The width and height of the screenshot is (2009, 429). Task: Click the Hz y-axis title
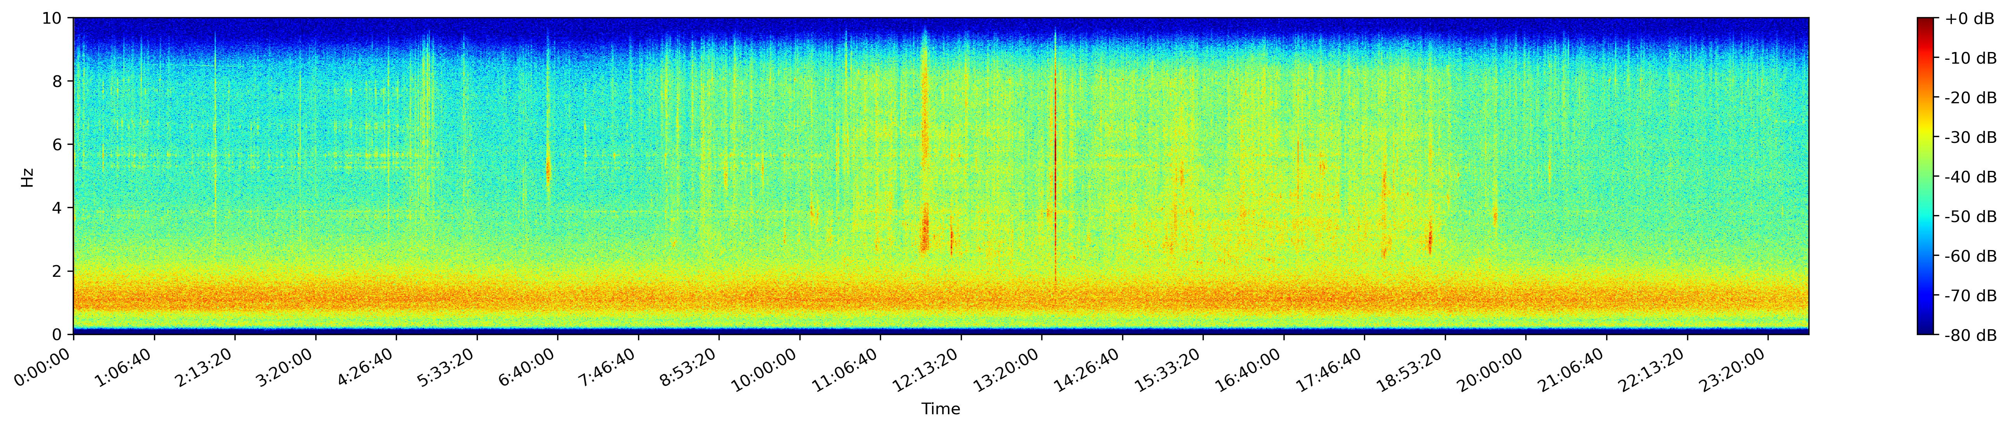(28, 177)
